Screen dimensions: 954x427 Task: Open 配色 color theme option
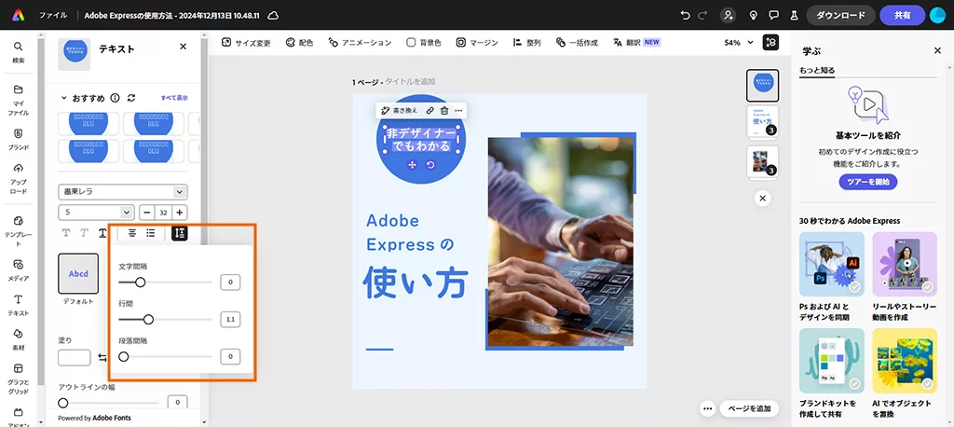pyautogui.click(x=299, y=43)
